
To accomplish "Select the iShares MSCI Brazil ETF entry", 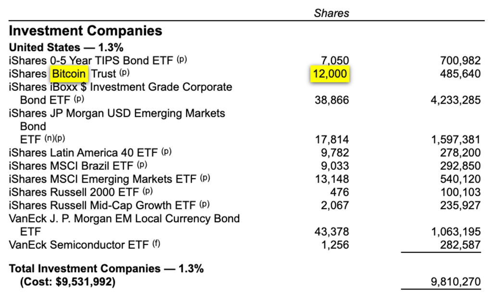I will 78,166.
